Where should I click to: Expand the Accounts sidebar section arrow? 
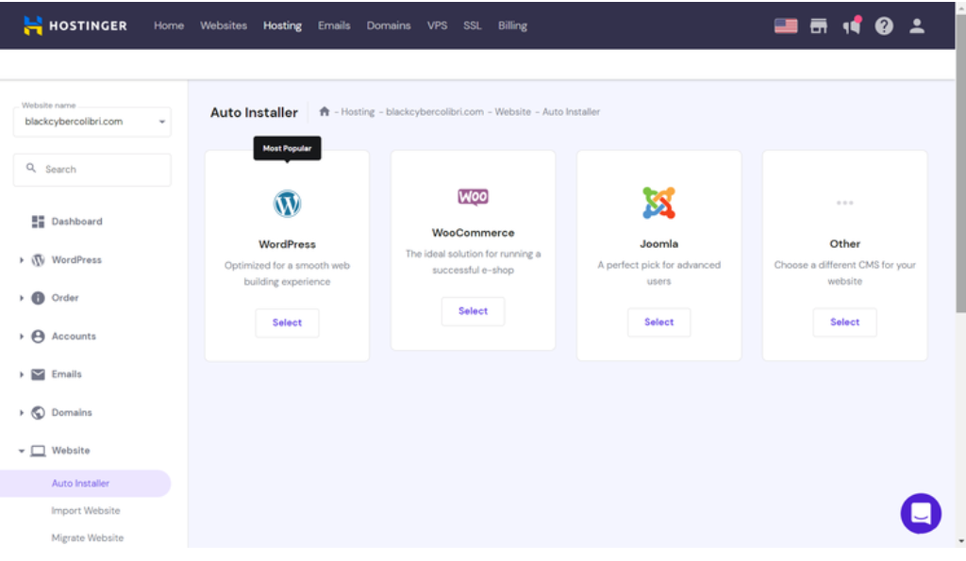click(22, 337)
